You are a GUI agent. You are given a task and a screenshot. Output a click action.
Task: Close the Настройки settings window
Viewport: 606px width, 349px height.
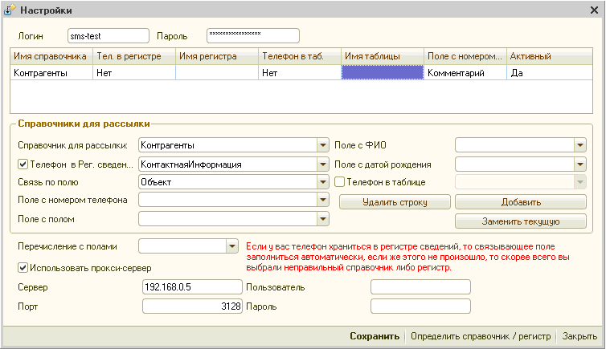tap(594, 10)
